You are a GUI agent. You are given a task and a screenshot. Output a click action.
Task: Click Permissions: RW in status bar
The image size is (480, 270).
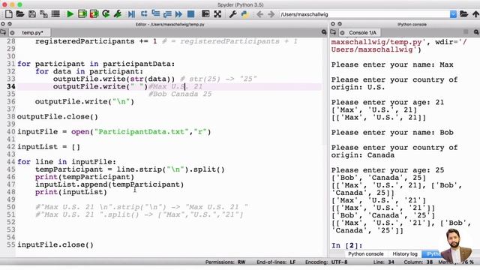coord(225,262)
